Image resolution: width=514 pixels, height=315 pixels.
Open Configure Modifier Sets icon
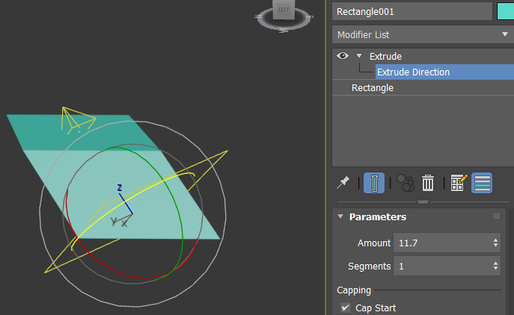459,183
